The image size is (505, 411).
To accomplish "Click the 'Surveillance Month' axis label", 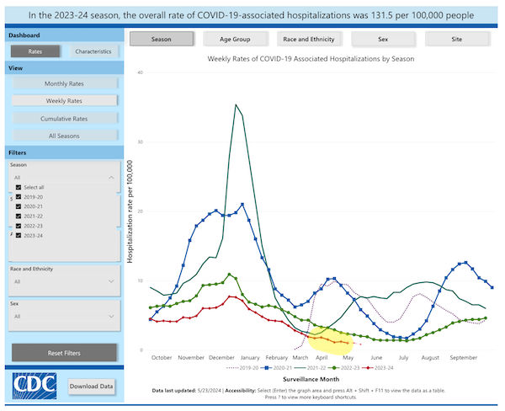I will 311,379.
